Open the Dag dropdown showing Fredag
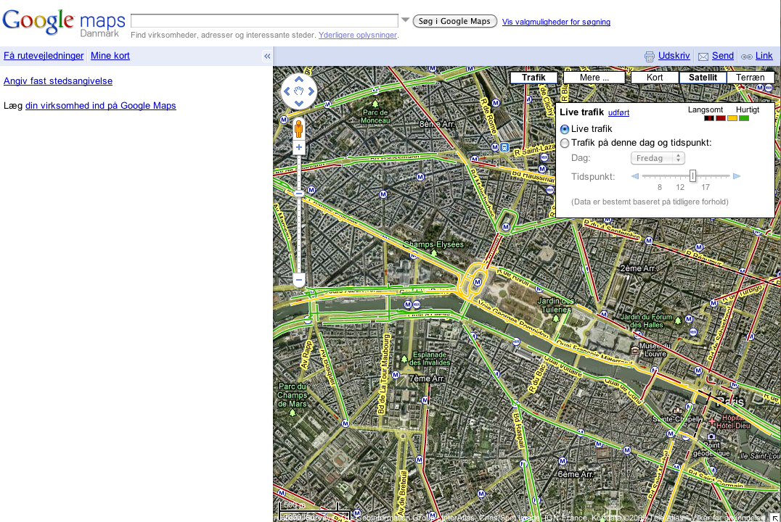The width and height of the screenshot is (781, 522). pyautogui.click(x=657, y=158)
